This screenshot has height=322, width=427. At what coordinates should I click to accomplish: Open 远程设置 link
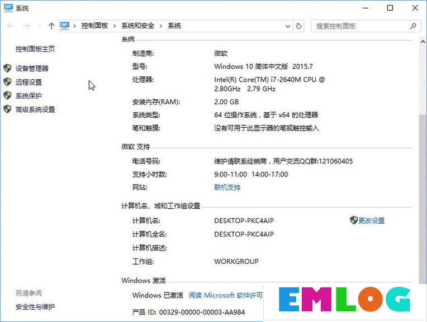tap(29, 82)
